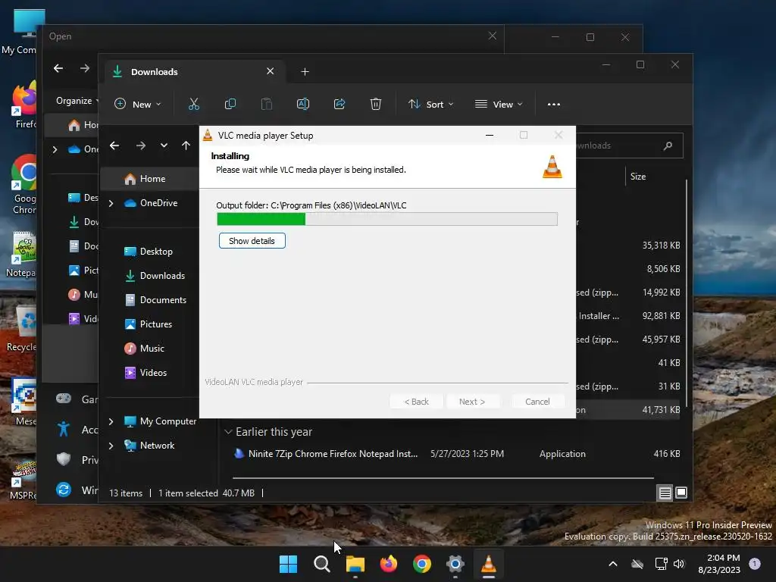Switch to large thumbnails view icon in status bar

(x=681, y=493)
